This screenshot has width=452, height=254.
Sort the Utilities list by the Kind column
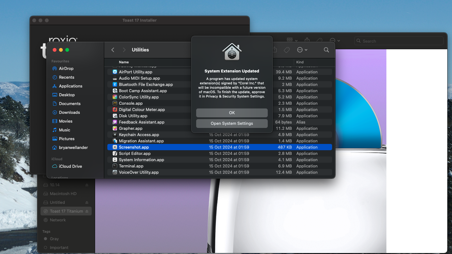point(300,62)
